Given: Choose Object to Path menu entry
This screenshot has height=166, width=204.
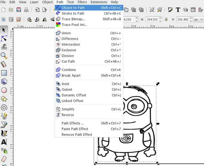Looking at the screenshot, I should [x=89, y=8].
